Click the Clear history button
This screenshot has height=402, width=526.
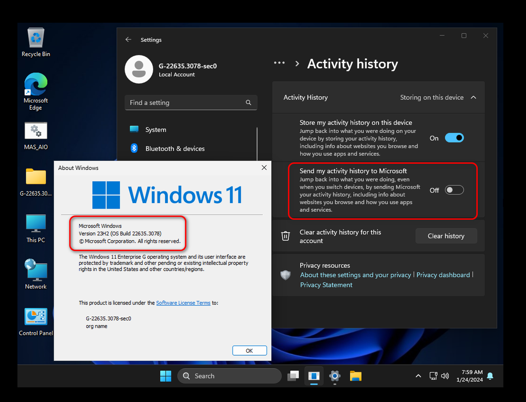point(446,236)
